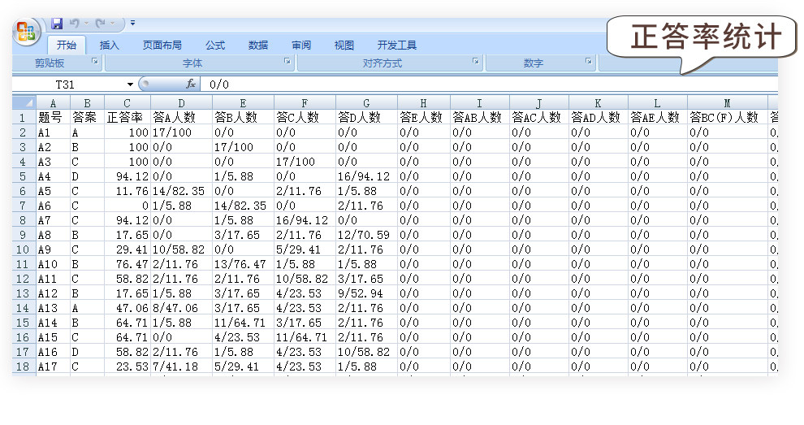
Task: Select the cell containing 14/82.35 in row 6
Action: [x=182, y=192]
